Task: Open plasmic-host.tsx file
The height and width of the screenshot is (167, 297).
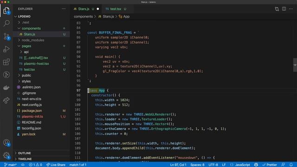Action: coord(41,64)
